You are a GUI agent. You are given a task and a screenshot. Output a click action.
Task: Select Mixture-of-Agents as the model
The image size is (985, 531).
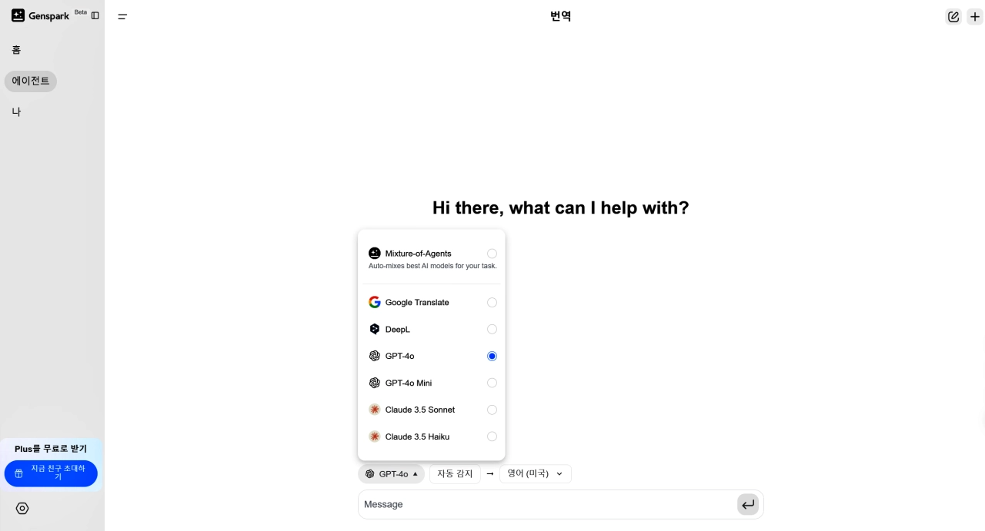pyautogui.click(x=492, y=254)
